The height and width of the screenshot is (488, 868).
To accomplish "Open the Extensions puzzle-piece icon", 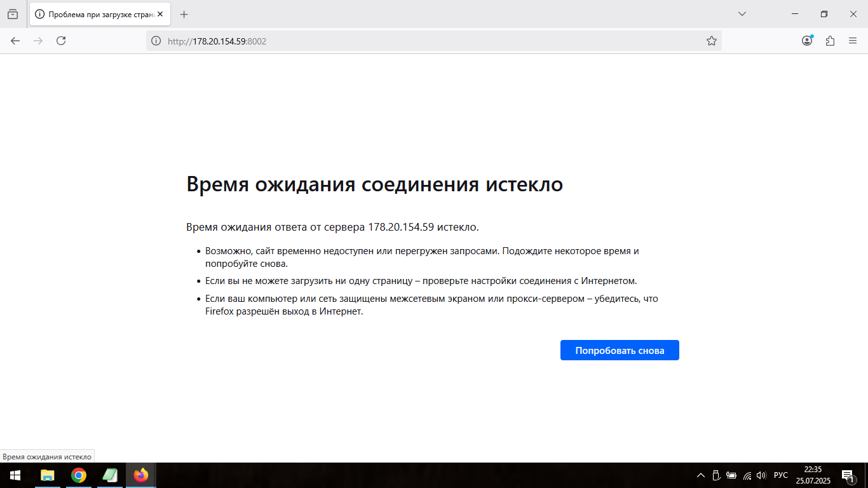I will (x=830, y=40).
